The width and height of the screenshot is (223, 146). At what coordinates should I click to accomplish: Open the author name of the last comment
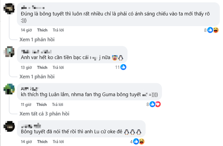31,126
